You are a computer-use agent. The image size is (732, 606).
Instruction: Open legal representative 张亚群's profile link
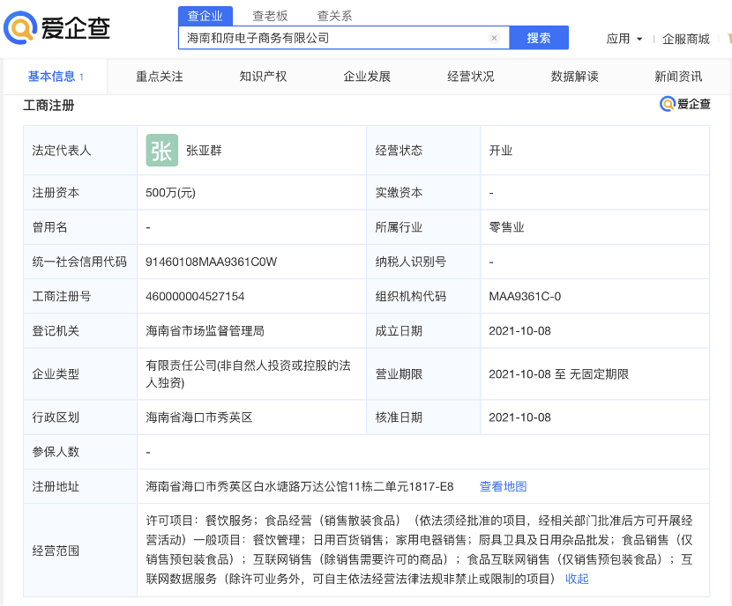click(x=204, y=151)
